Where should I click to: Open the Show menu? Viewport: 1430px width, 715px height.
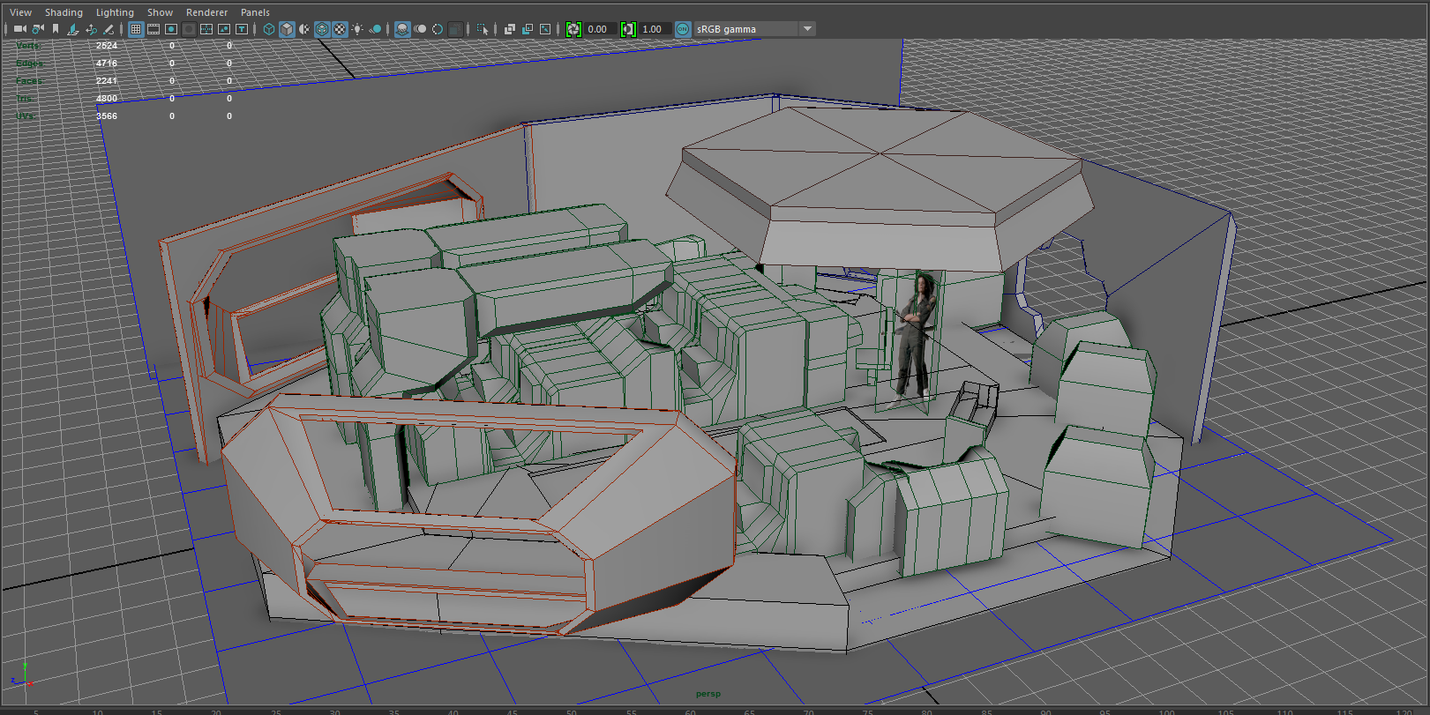[160, 12]
